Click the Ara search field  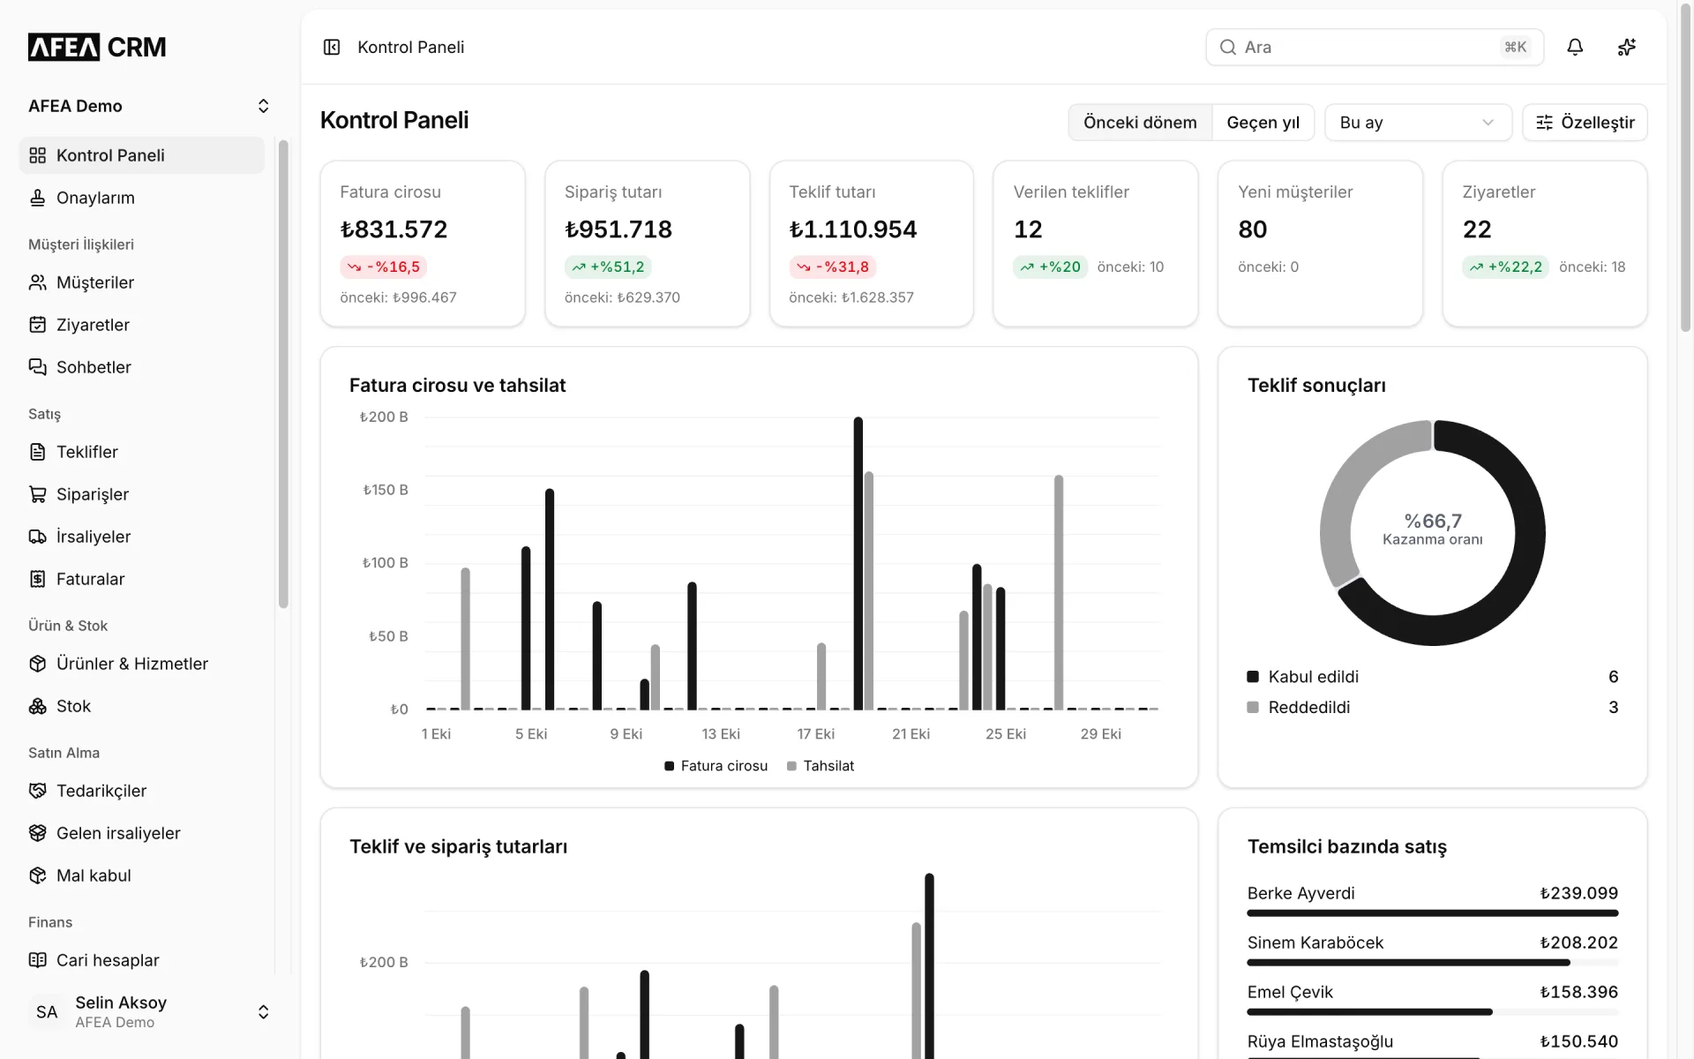(x=1375, y=47)
